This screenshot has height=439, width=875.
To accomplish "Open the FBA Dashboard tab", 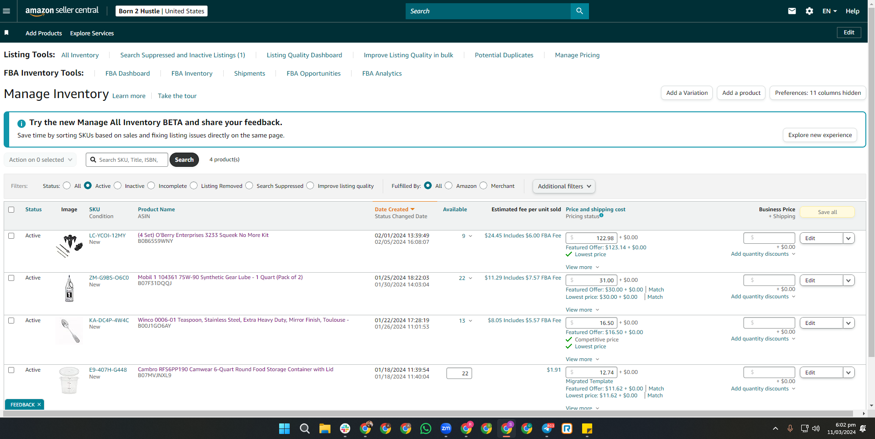I will 127,73.
